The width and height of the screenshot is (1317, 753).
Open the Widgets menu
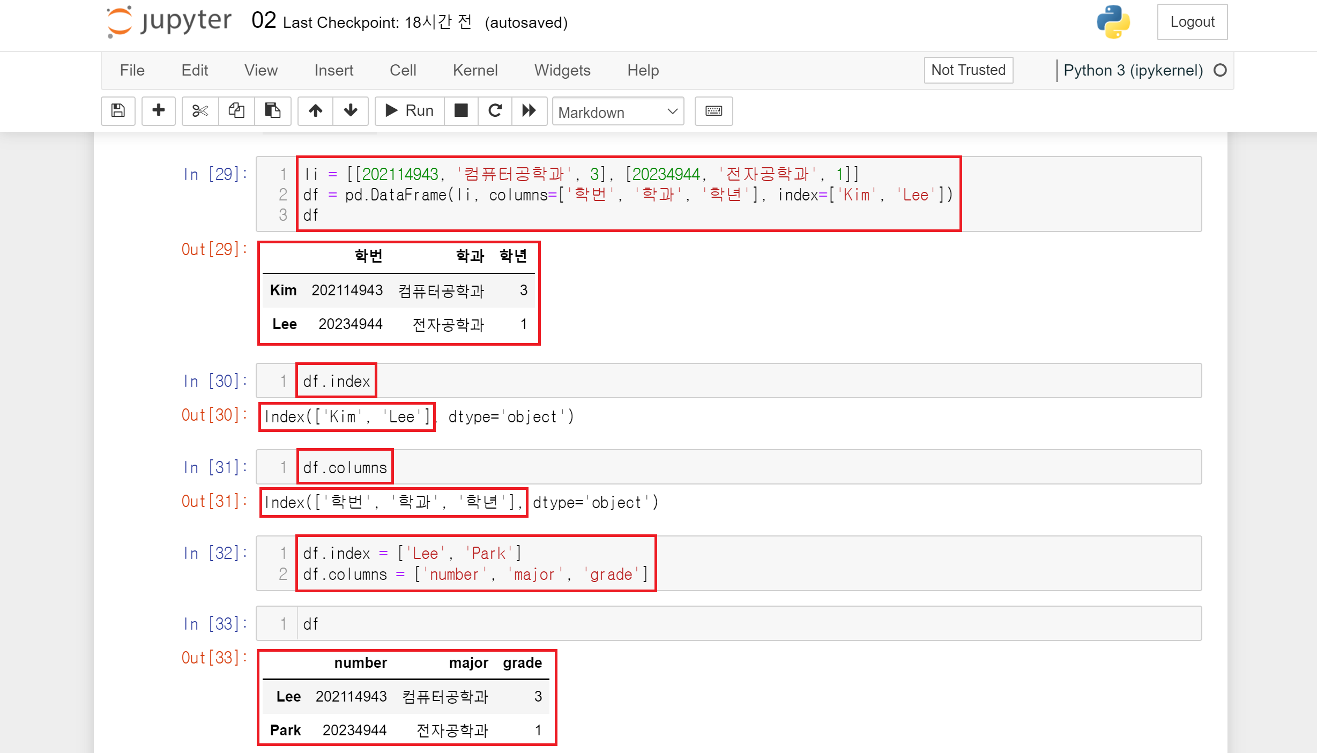pos(562,70)
